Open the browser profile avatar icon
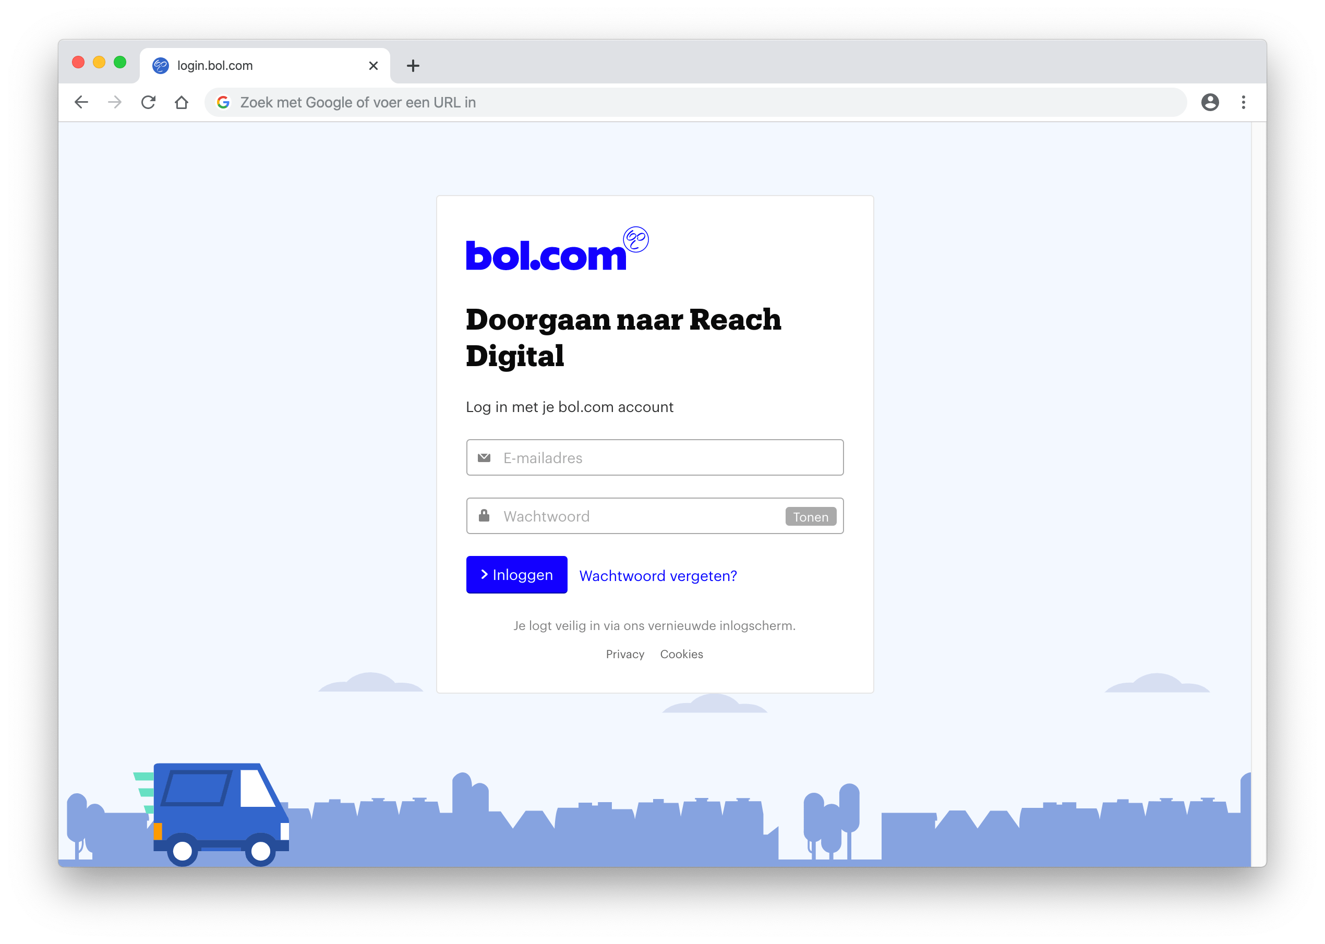The height and width of the screenshot is (944, 1325). [x=1210, y=102]
